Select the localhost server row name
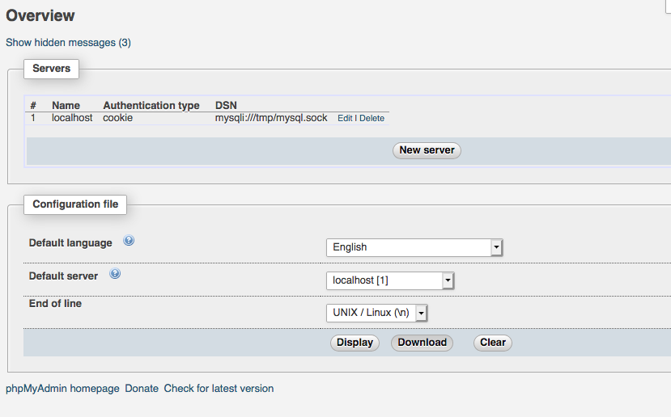 pyautogui.click(x=72, y=118)
